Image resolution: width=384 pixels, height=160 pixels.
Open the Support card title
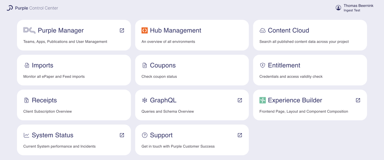click(x=161, y=135)
